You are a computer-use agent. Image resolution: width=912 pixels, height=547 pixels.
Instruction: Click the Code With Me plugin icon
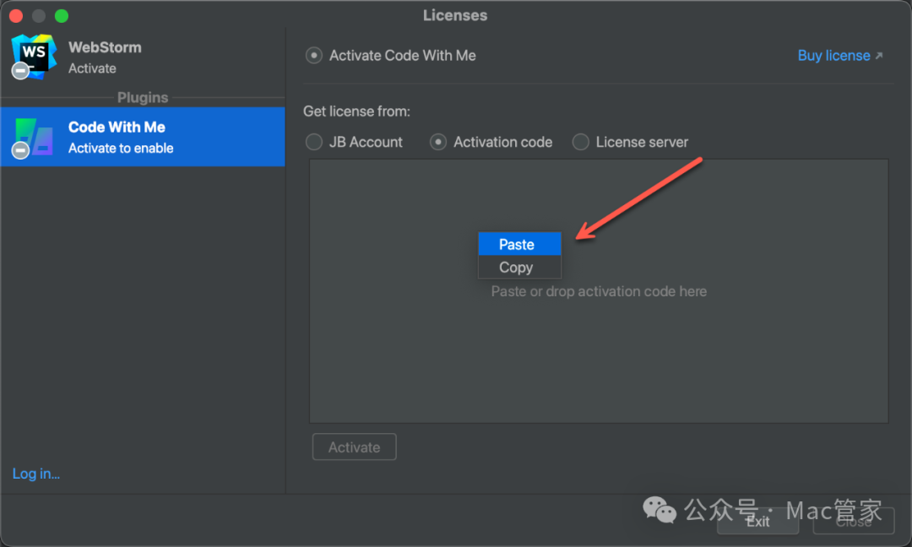[35, 137]
